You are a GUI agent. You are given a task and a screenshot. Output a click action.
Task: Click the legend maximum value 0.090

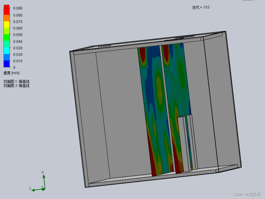click(18, 8)
